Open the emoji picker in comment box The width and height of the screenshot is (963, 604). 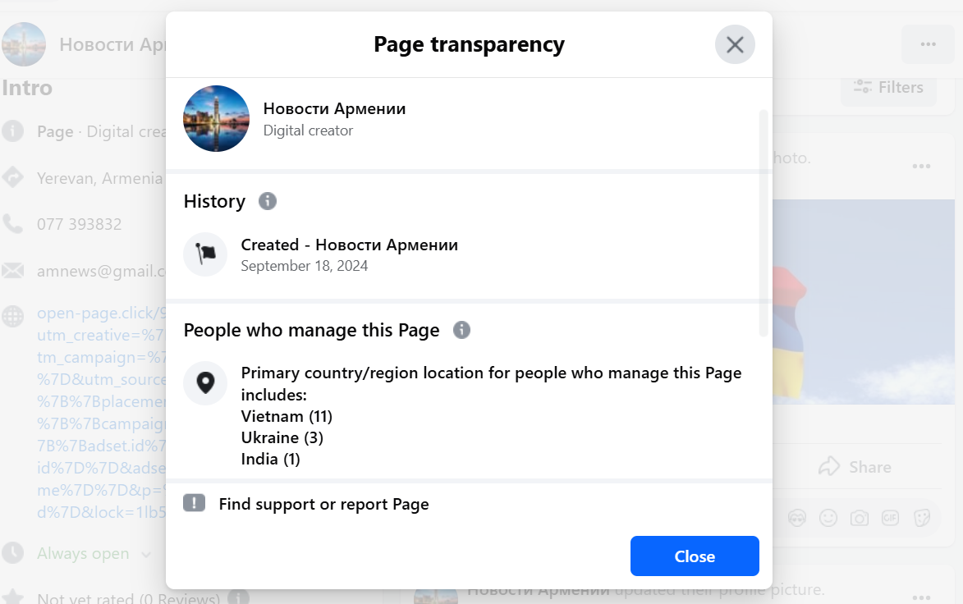point(828,518)
